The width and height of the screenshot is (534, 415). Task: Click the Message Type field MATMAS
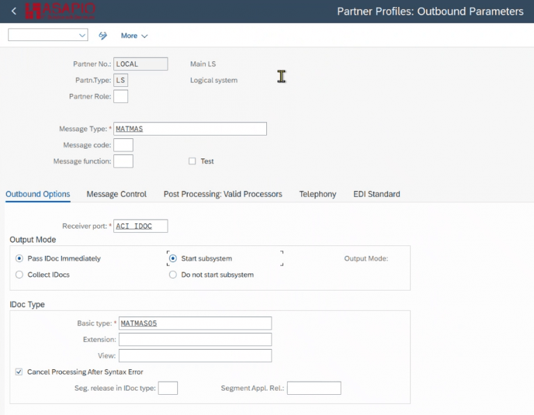pyautogui.click(x=190, y=129)
